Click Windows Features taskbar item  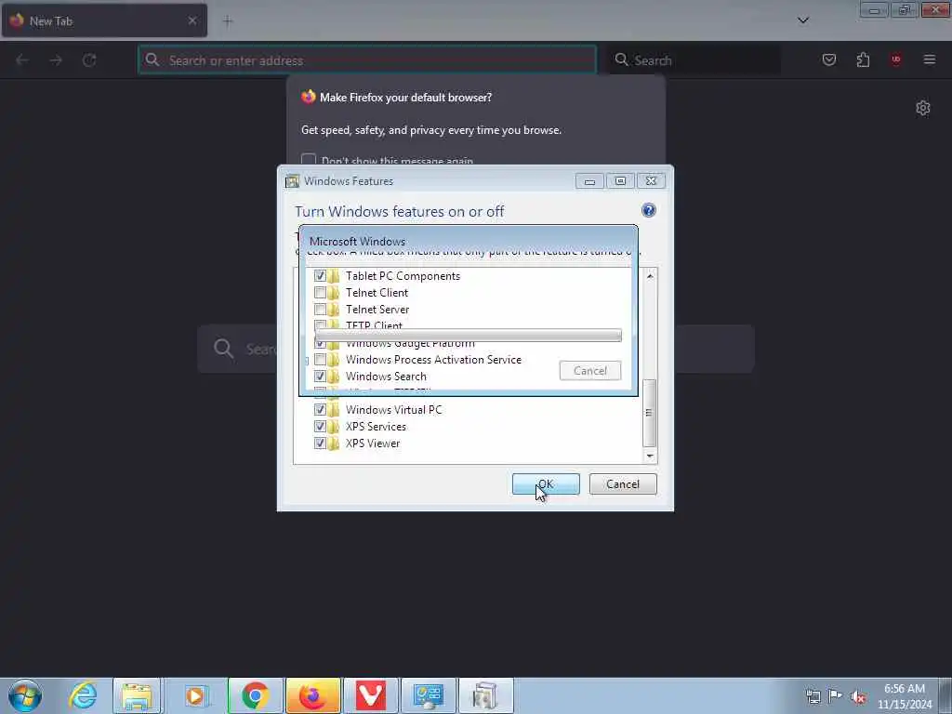point(486,695)
